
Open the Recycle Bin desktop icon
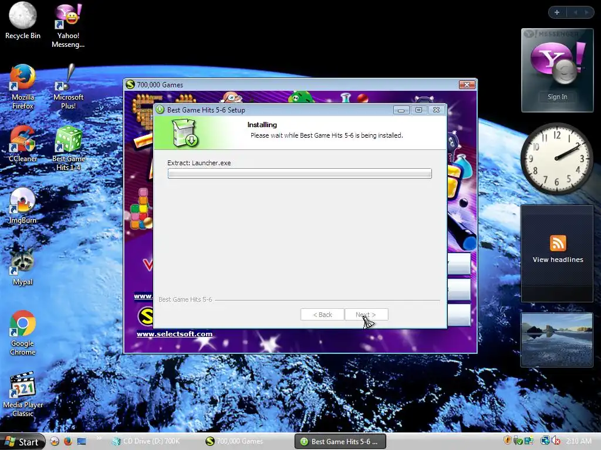[23, 21]
